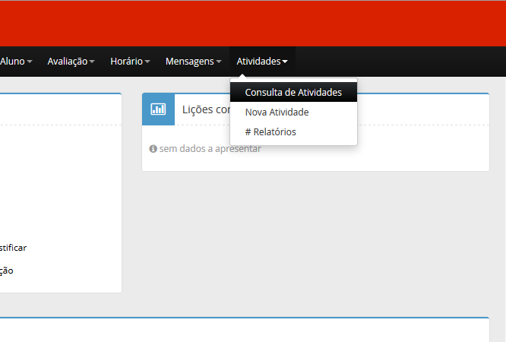506x342 pixels.
Task: Expand the caret arrow next to Aluno
Action: 30,62
